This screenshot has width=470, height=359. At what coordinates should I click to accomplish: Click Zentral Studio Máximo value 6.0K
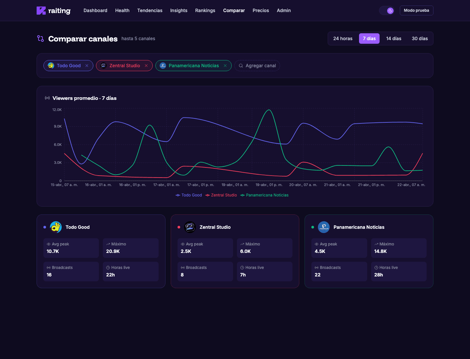click(245, 251)
